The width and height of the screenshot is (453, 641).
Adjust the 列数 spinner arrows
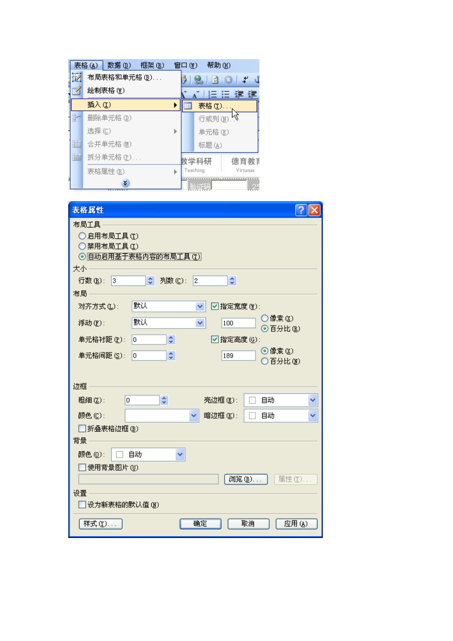point(232,281)
